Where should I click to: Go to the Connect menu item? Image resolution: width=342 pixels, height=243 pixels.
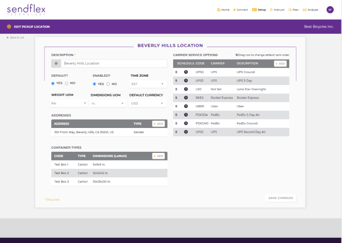tap(240, 10)
